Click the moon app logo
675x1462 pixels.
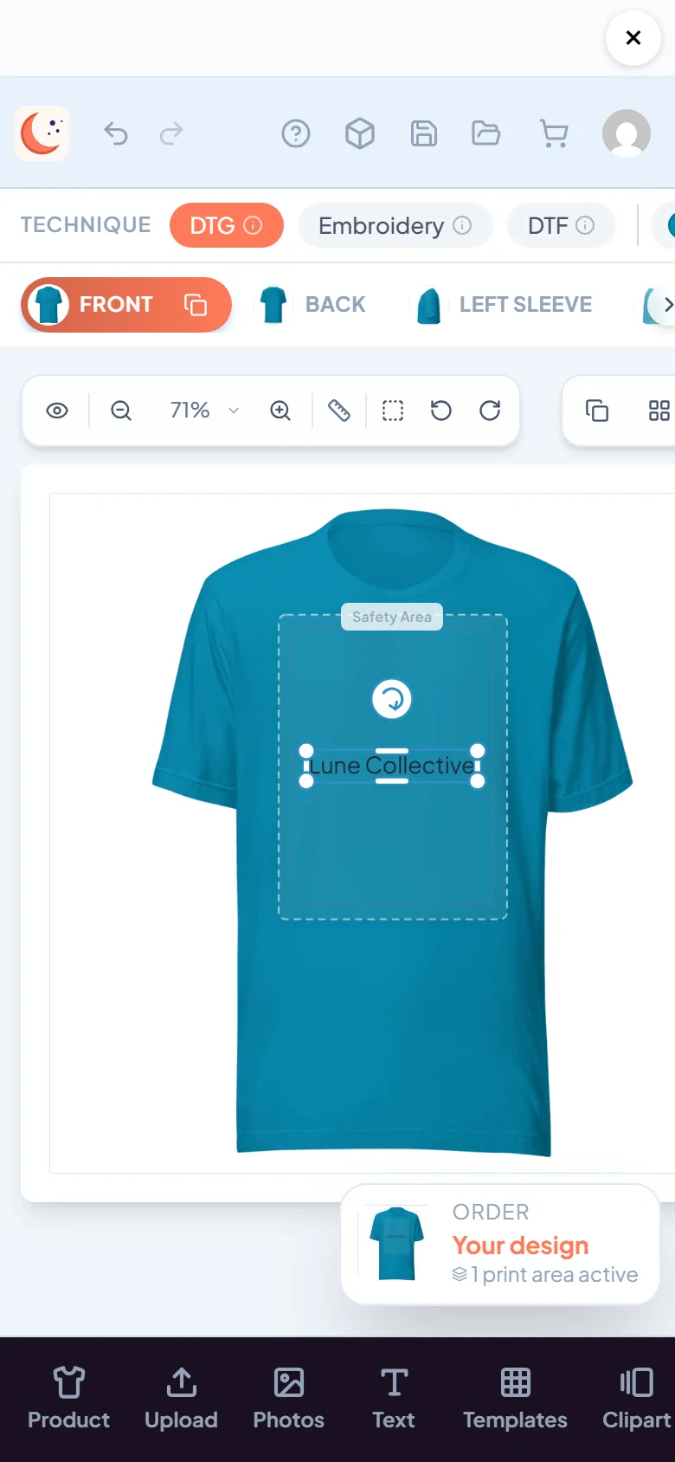(x=42, y=133)
